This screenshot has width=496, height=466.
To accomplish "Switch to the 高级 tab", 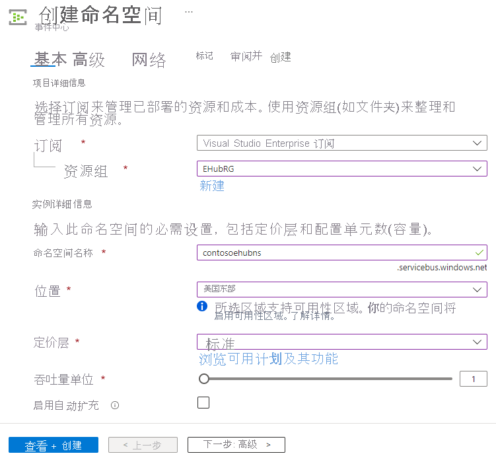I will coord(89,60).
